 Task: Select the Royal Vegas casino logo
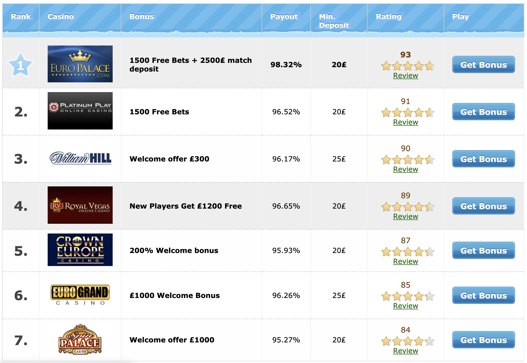80,205
